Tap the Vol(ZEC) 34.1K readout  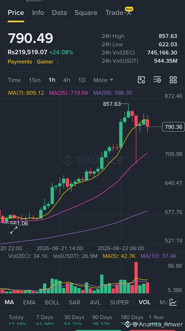(28, 256)
